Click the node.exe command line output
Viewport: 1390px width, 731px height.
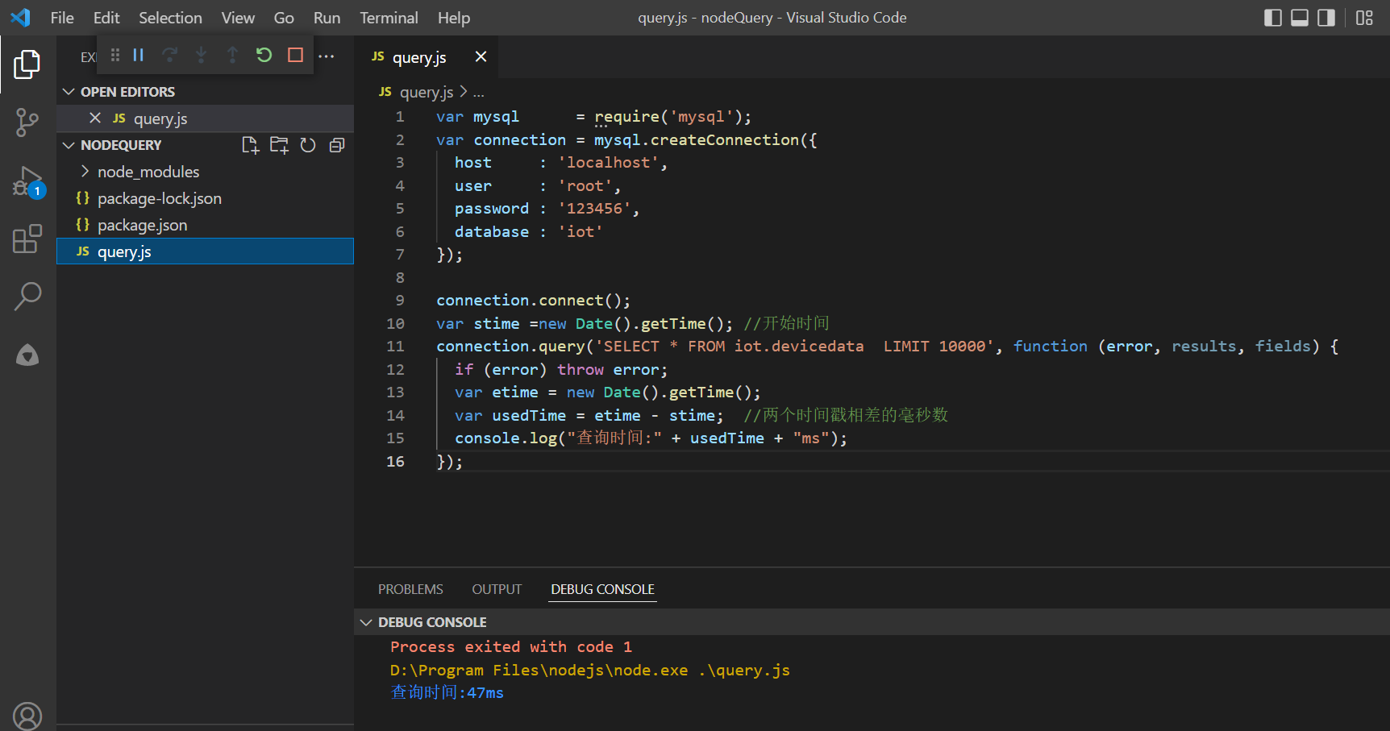tap(590, 671)
